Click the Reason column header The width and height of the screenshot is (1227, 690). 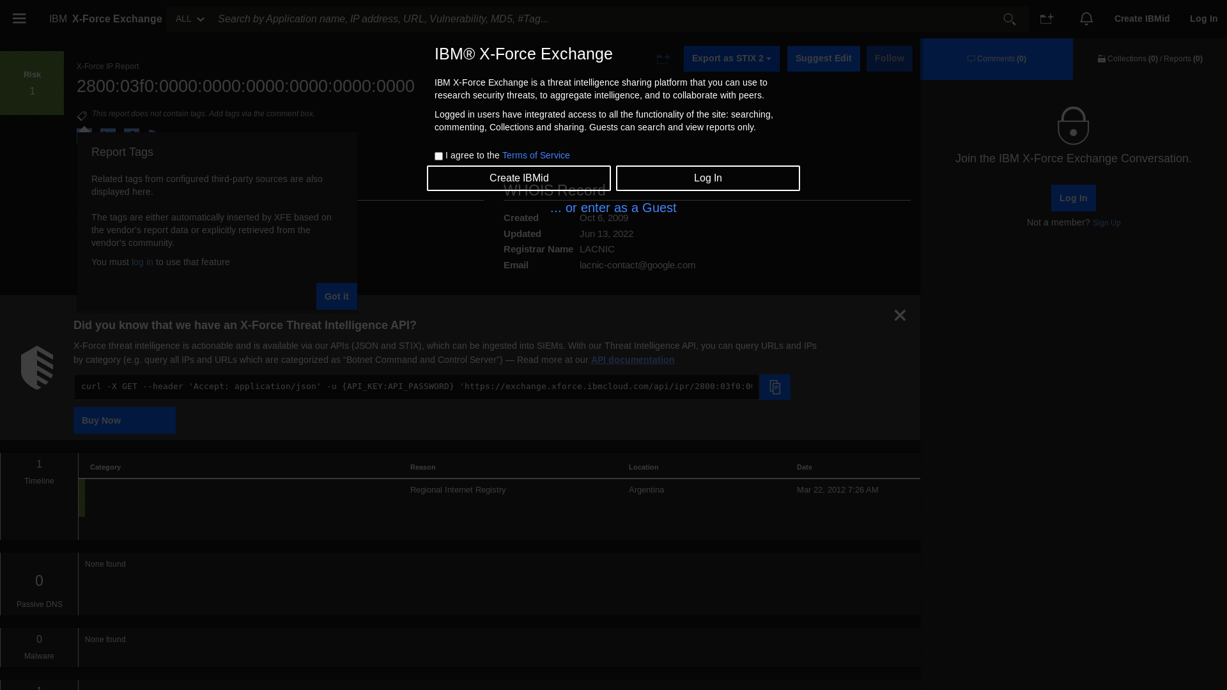422,467
